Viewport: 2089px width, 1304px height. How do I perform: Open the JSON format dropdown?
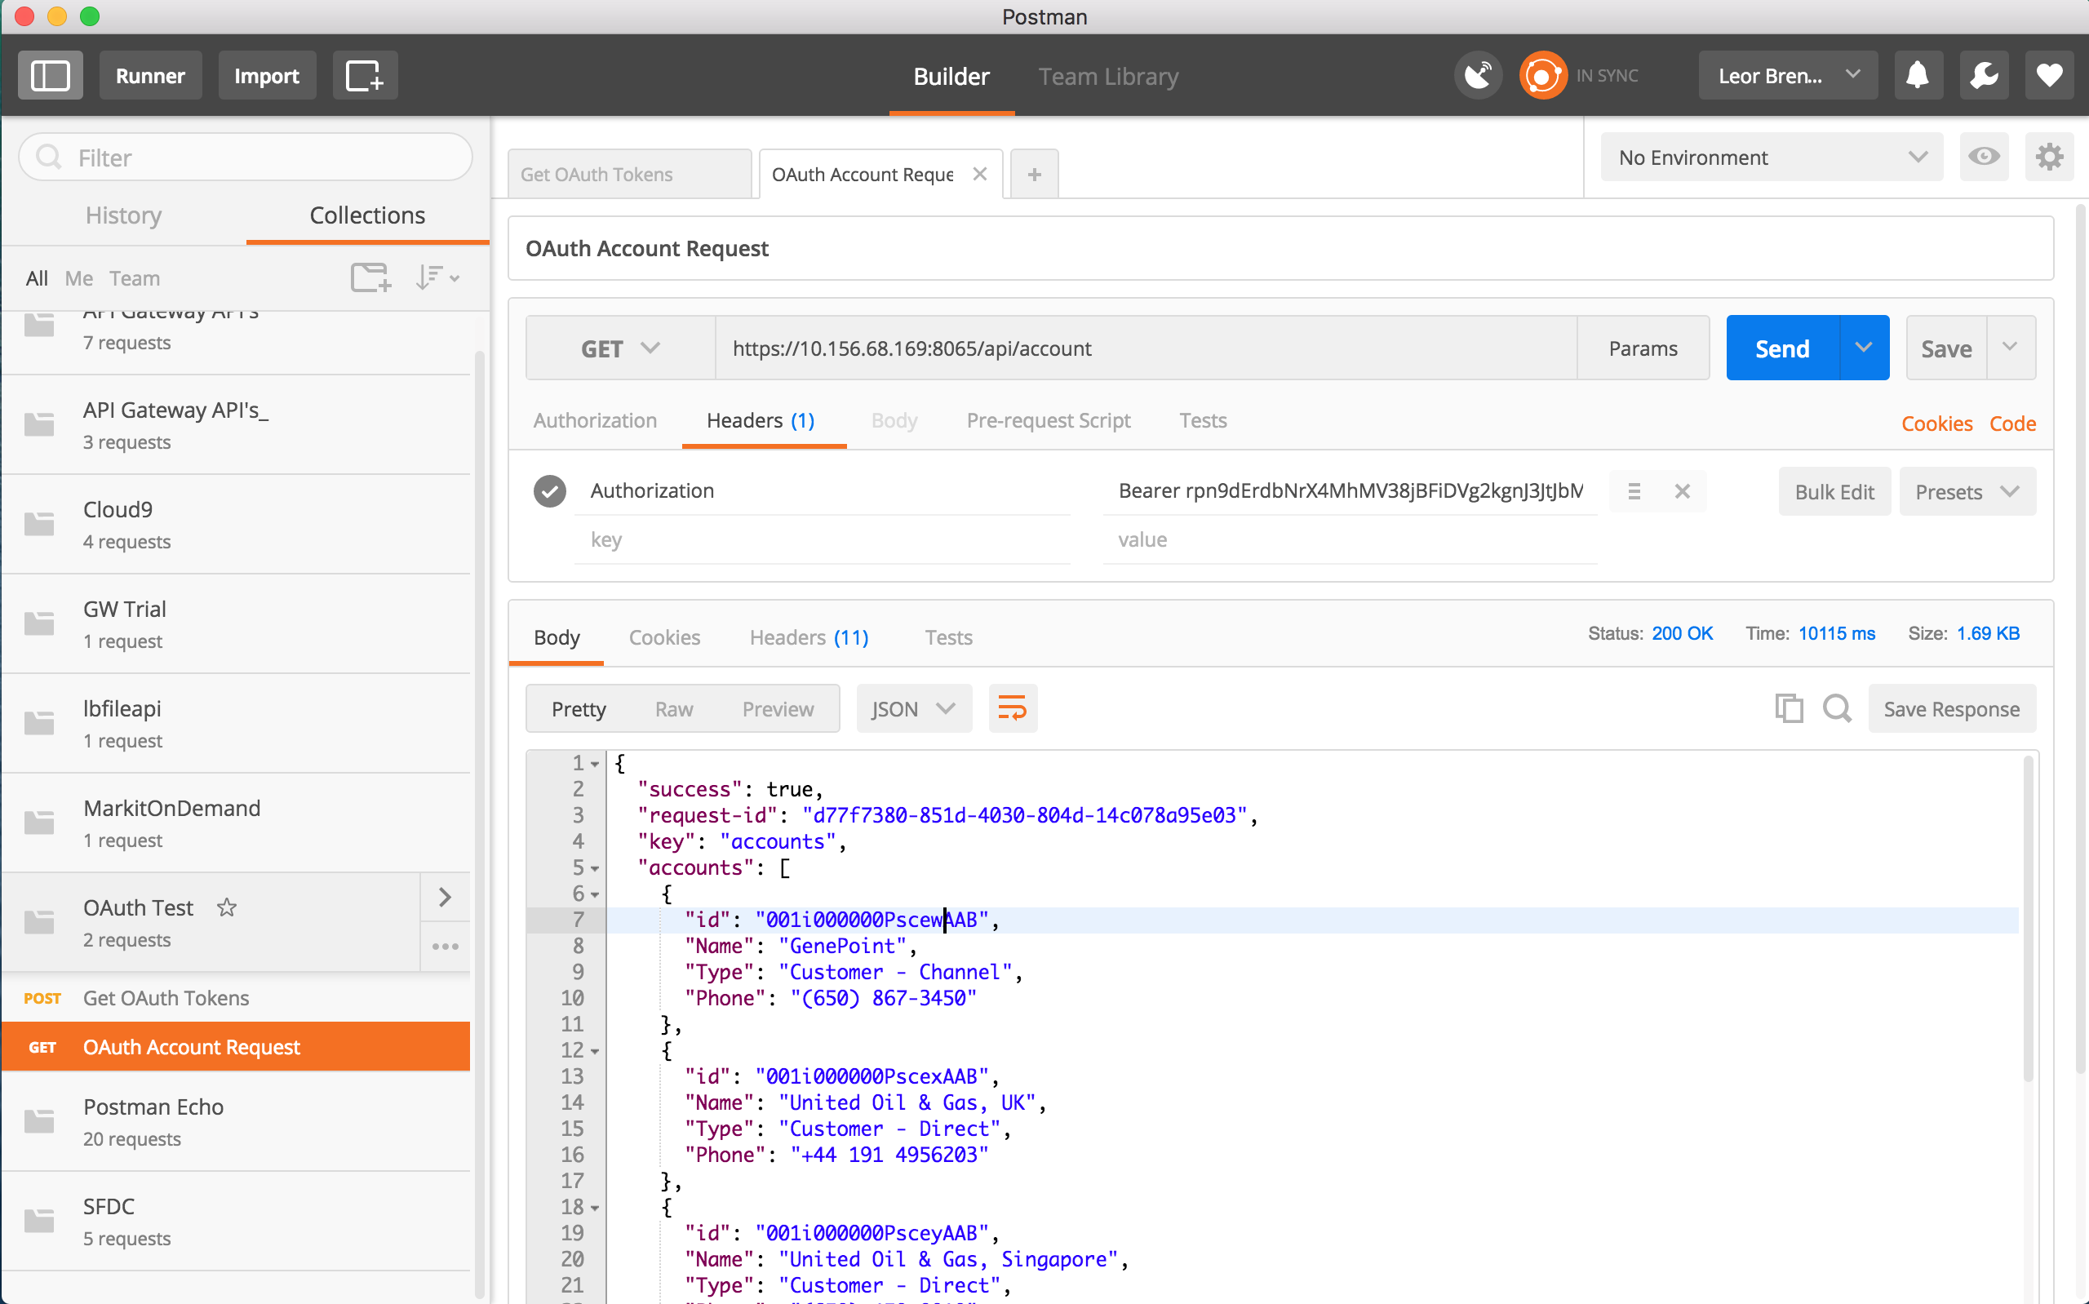click(913, 709)
